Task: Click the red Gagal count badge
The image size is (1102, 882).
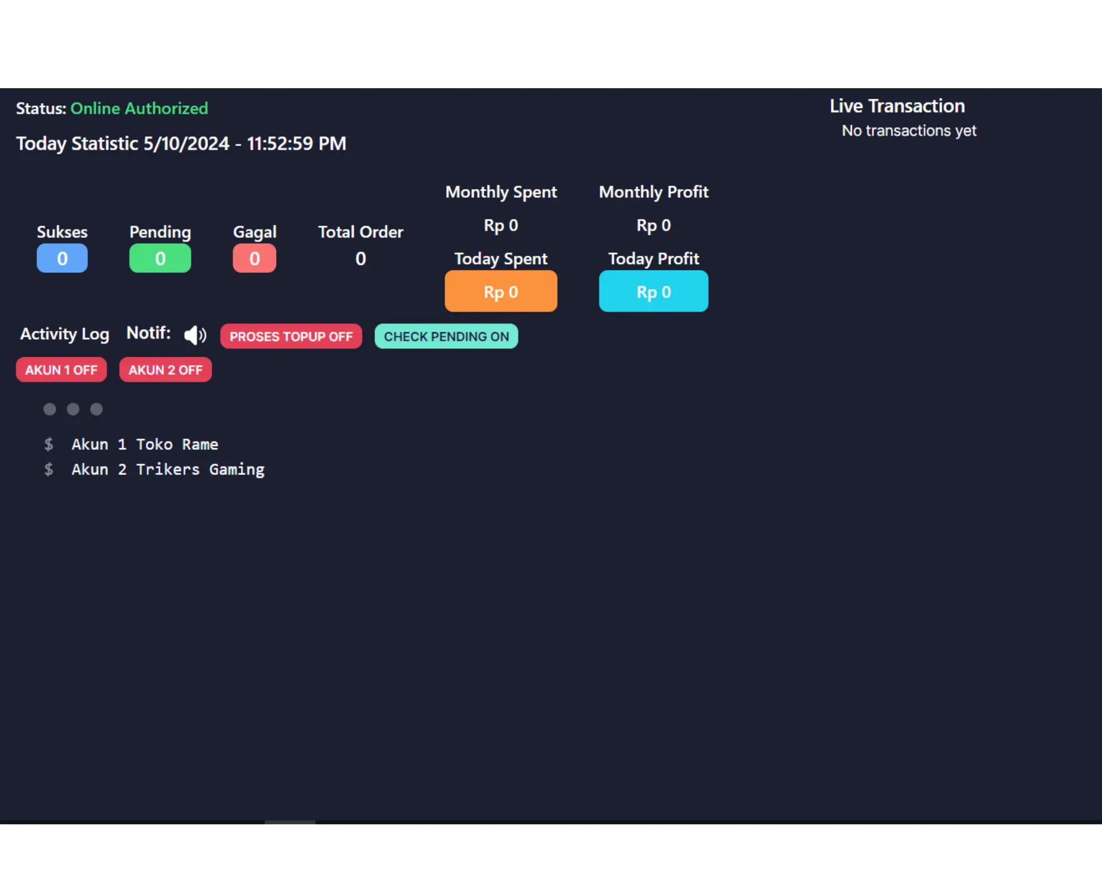Action: (x=254, y=258)
